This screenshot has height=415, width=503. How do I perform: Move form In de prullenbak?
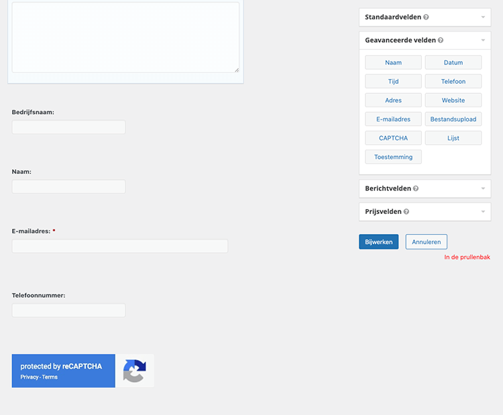click(467, 257)
